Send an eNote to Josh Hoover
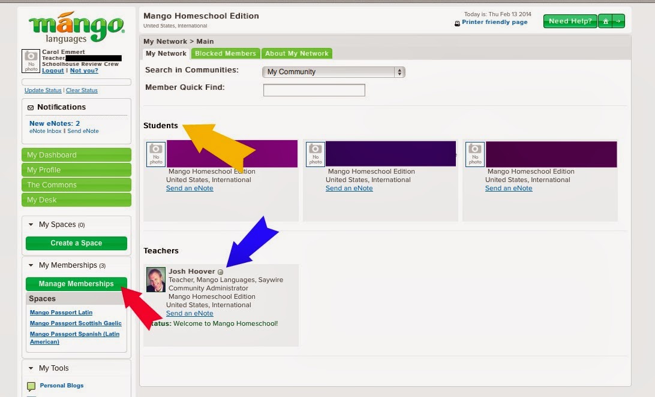The image size is (655, 397). point(190,313)
